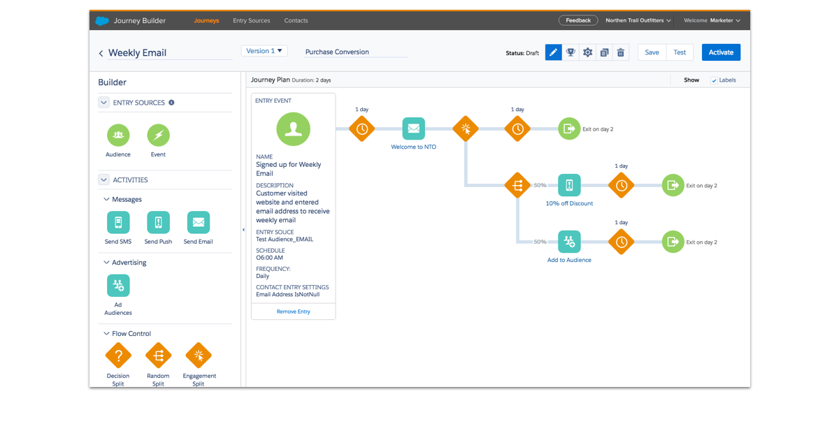
Task: Collapse the Messages subsection
Action: click(106, 200)
